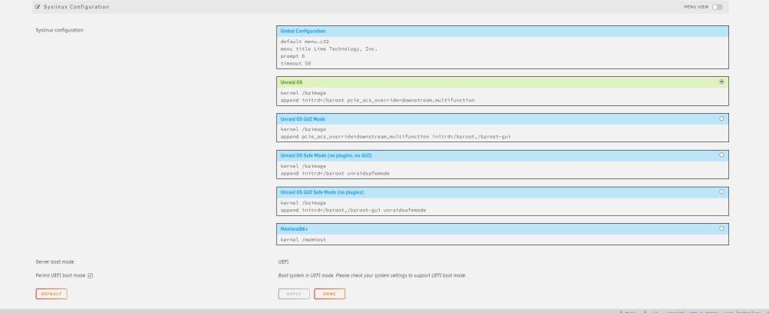This screenshot has height=313, width=769.
Task: Click the 'Server boot mode:' label
Action: click(55, 262)
